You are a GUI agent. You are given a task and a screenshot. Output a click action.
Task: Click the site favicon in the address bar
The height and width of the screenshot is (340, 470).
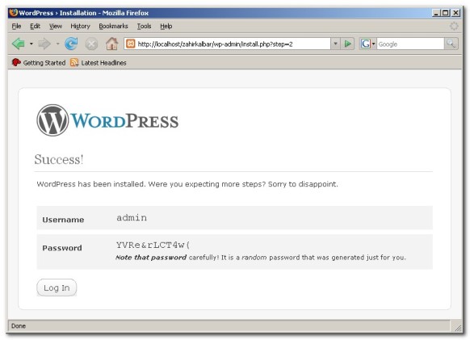[x=130, y=44]
